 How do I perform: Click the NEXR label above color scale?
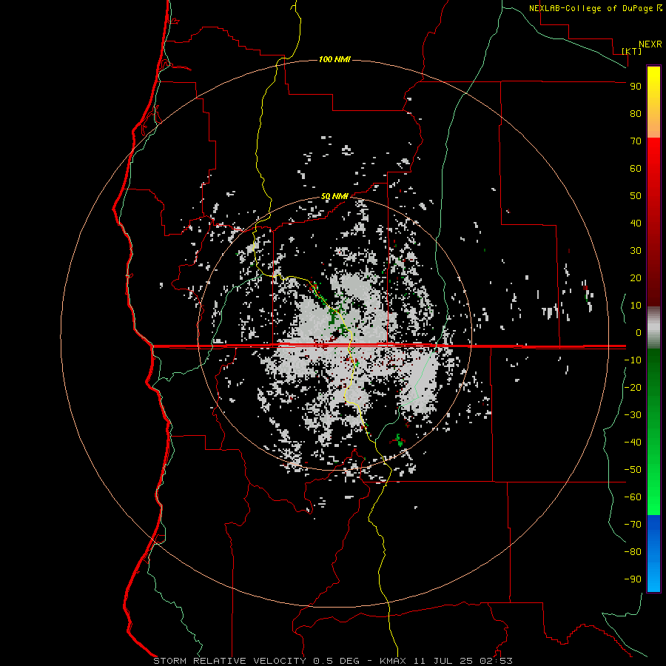(x=650, y=44)
